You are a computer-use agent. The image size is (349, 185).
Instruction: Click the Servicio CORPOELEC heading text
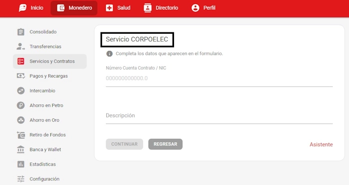(137, 39)
